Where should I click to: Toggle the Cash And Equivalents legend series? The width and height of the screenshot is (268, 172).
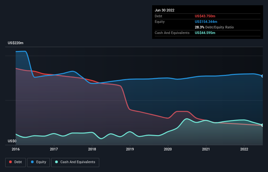75,162
